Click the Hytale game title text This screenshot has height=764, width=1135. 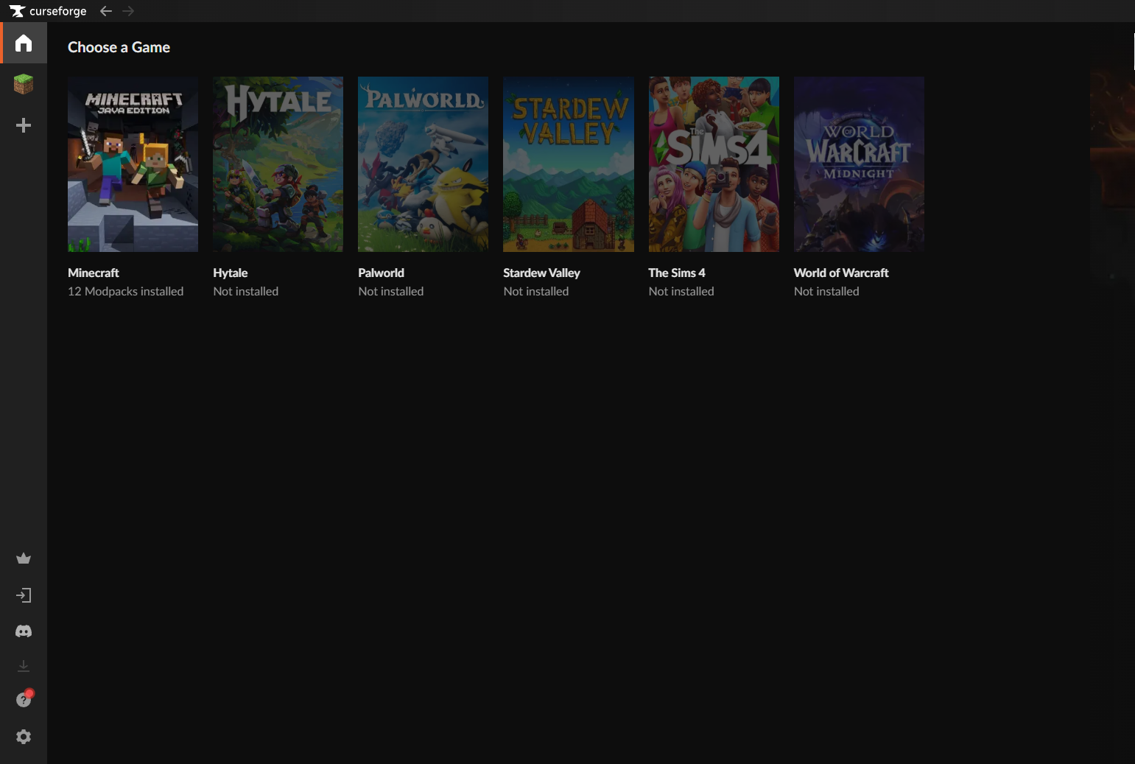(x=231, y=273)
